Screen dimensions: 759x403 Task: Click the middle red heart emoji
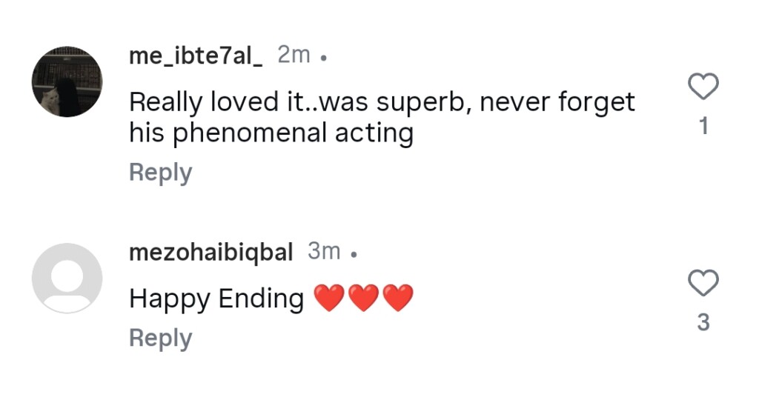(x=363, y=299)
